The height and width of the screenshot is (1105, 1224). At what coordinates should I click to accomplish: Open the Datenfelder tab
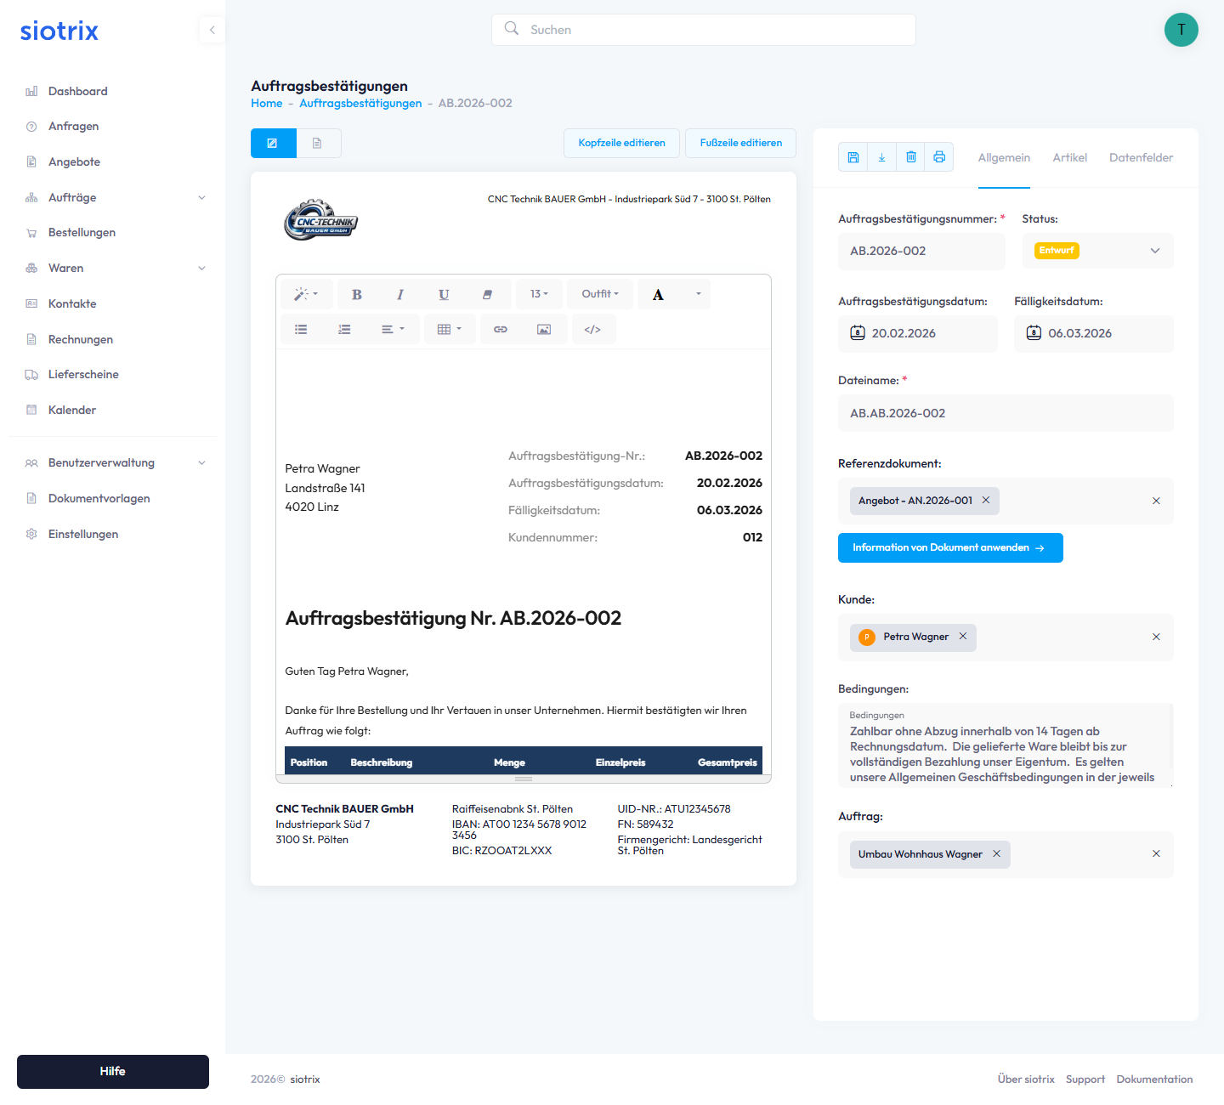click(1141, 158)
